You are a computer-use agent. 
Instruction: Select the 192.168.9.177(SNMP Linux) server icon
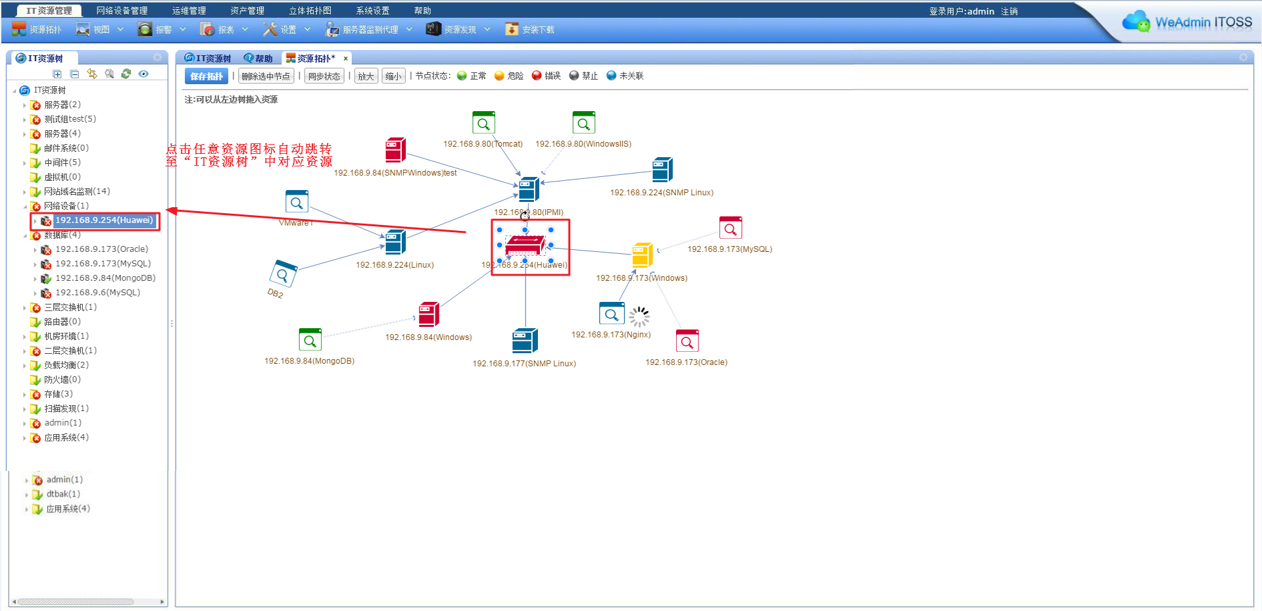[525, 341]
